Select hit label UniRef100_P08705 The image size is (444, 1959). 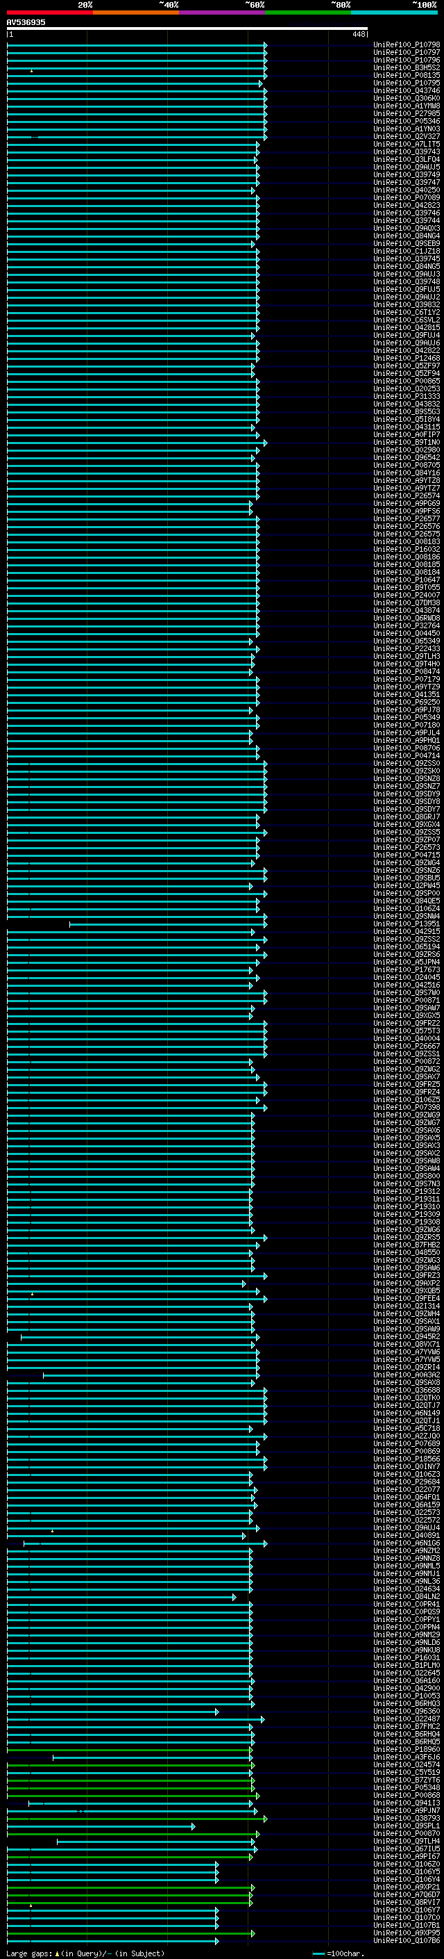pos(407,466)
